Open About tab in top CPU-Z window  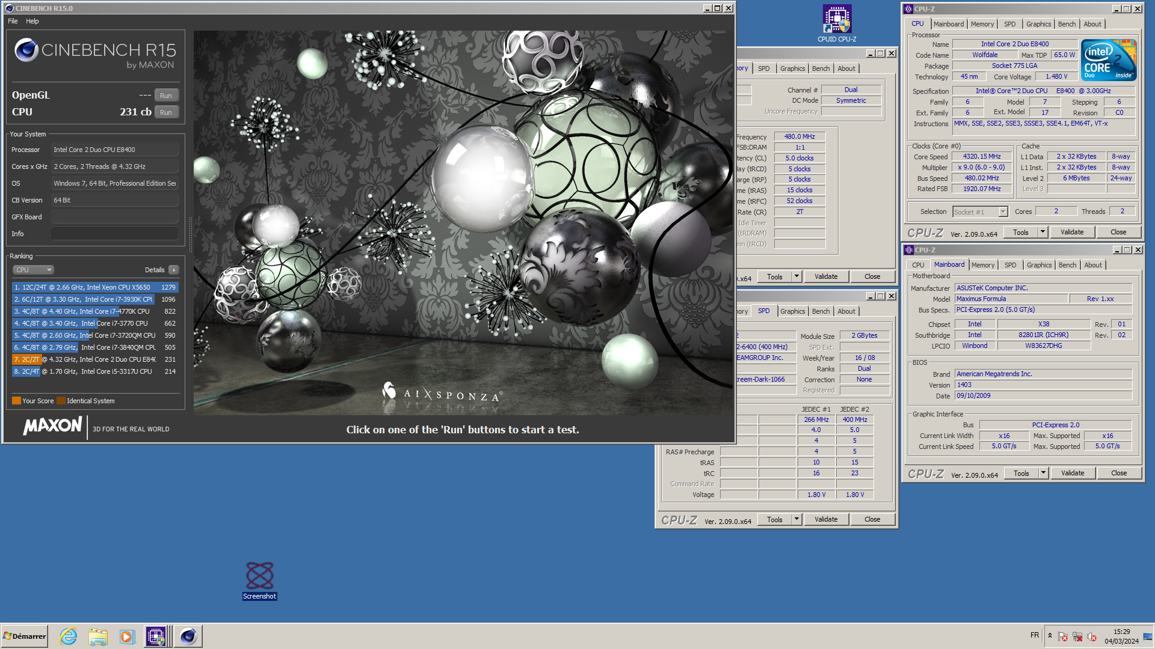pos(1092,24)
